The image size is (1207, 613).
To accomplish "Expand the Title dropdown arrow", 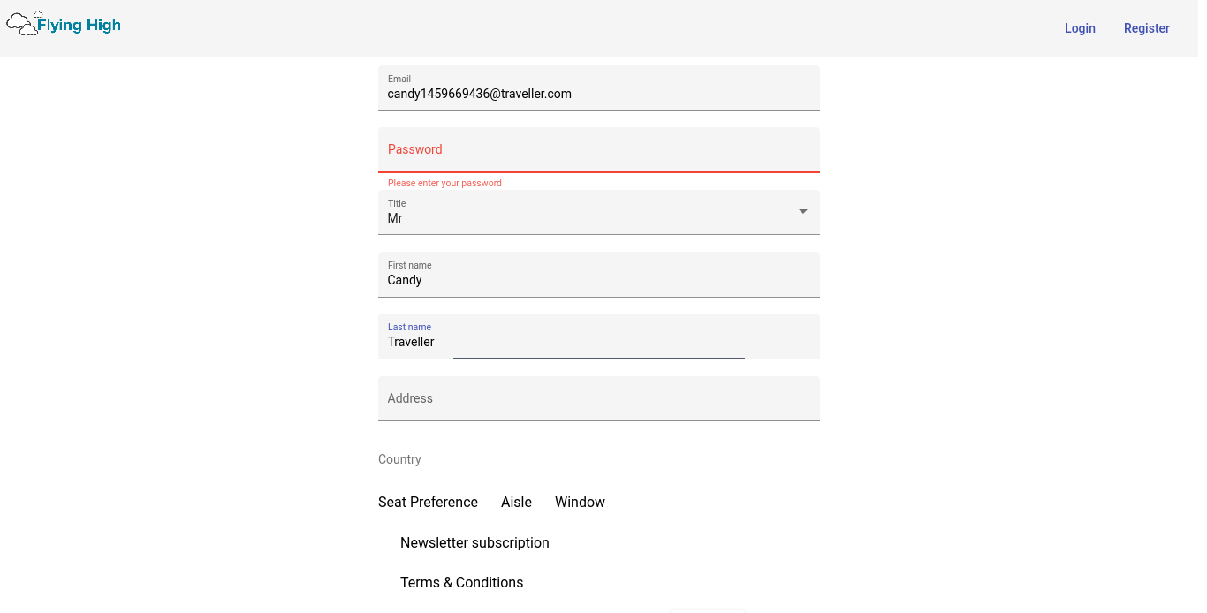I will [802, 212].
